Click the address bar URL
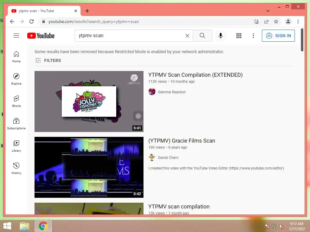Screen dimensions: 310x232 (94, 21)
